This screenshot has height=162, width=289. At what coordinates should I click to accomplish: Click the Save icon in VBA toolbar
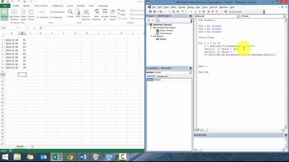(161, 12)
